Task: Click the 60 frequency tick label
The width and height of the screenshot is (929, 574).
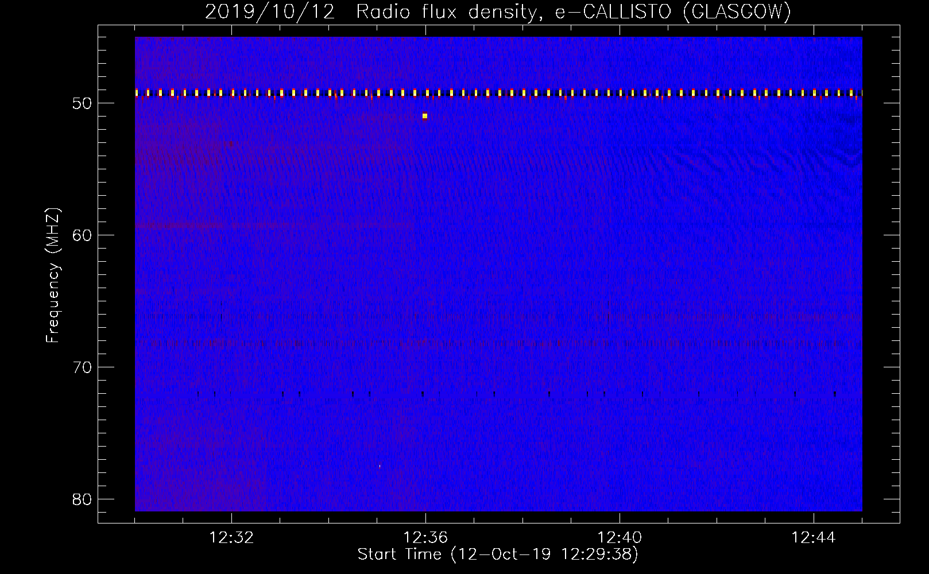Action: coord(82,235)
